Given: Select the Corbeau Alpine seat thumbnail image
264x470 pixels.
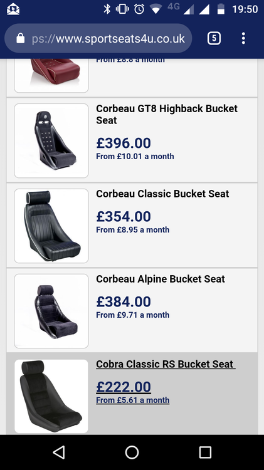Looking at the screenshot, I should coord(51,311).
